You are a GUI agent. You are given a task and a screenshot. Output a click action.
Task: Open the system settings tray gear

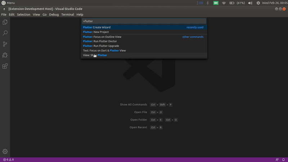[x=258, y=3]
